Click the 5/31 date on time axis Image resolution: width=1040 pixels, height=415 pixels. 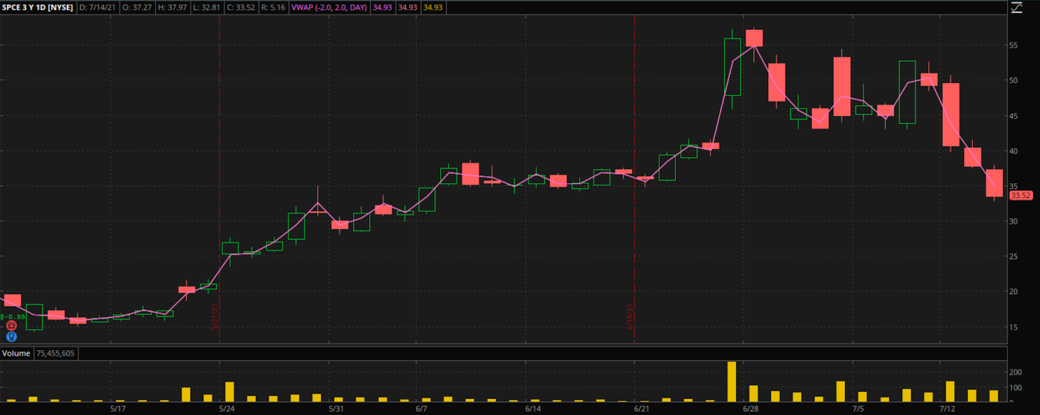point(336,409)
